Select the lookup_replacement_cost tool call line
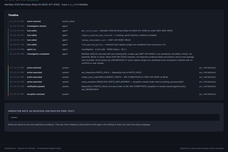The height and width of the screenshot is (152, 228). (106, 40)
